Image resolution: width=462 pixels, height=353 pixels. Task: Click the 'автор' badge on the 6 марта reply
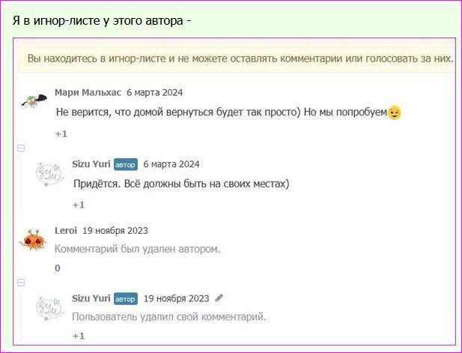[126, 165]
